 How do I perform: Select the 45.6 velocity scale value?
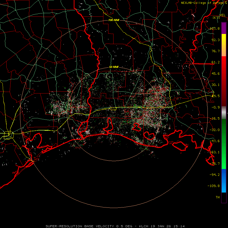(x=216, y=73)
